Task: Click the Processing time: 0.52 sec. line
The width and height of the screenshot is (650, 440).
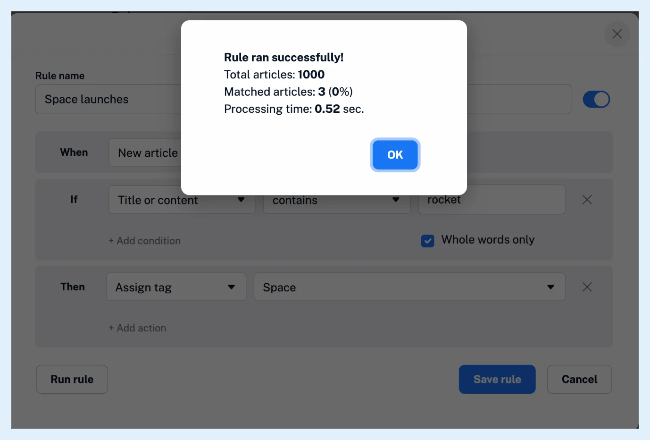Action: coord(294,109)
